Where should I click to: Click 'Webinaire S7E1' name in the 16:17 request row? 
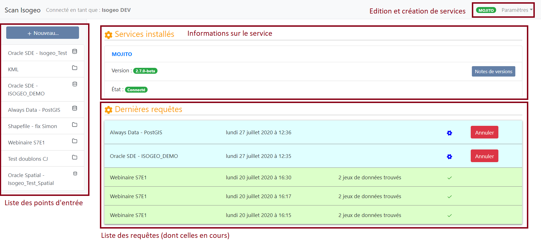pos(128,196)
